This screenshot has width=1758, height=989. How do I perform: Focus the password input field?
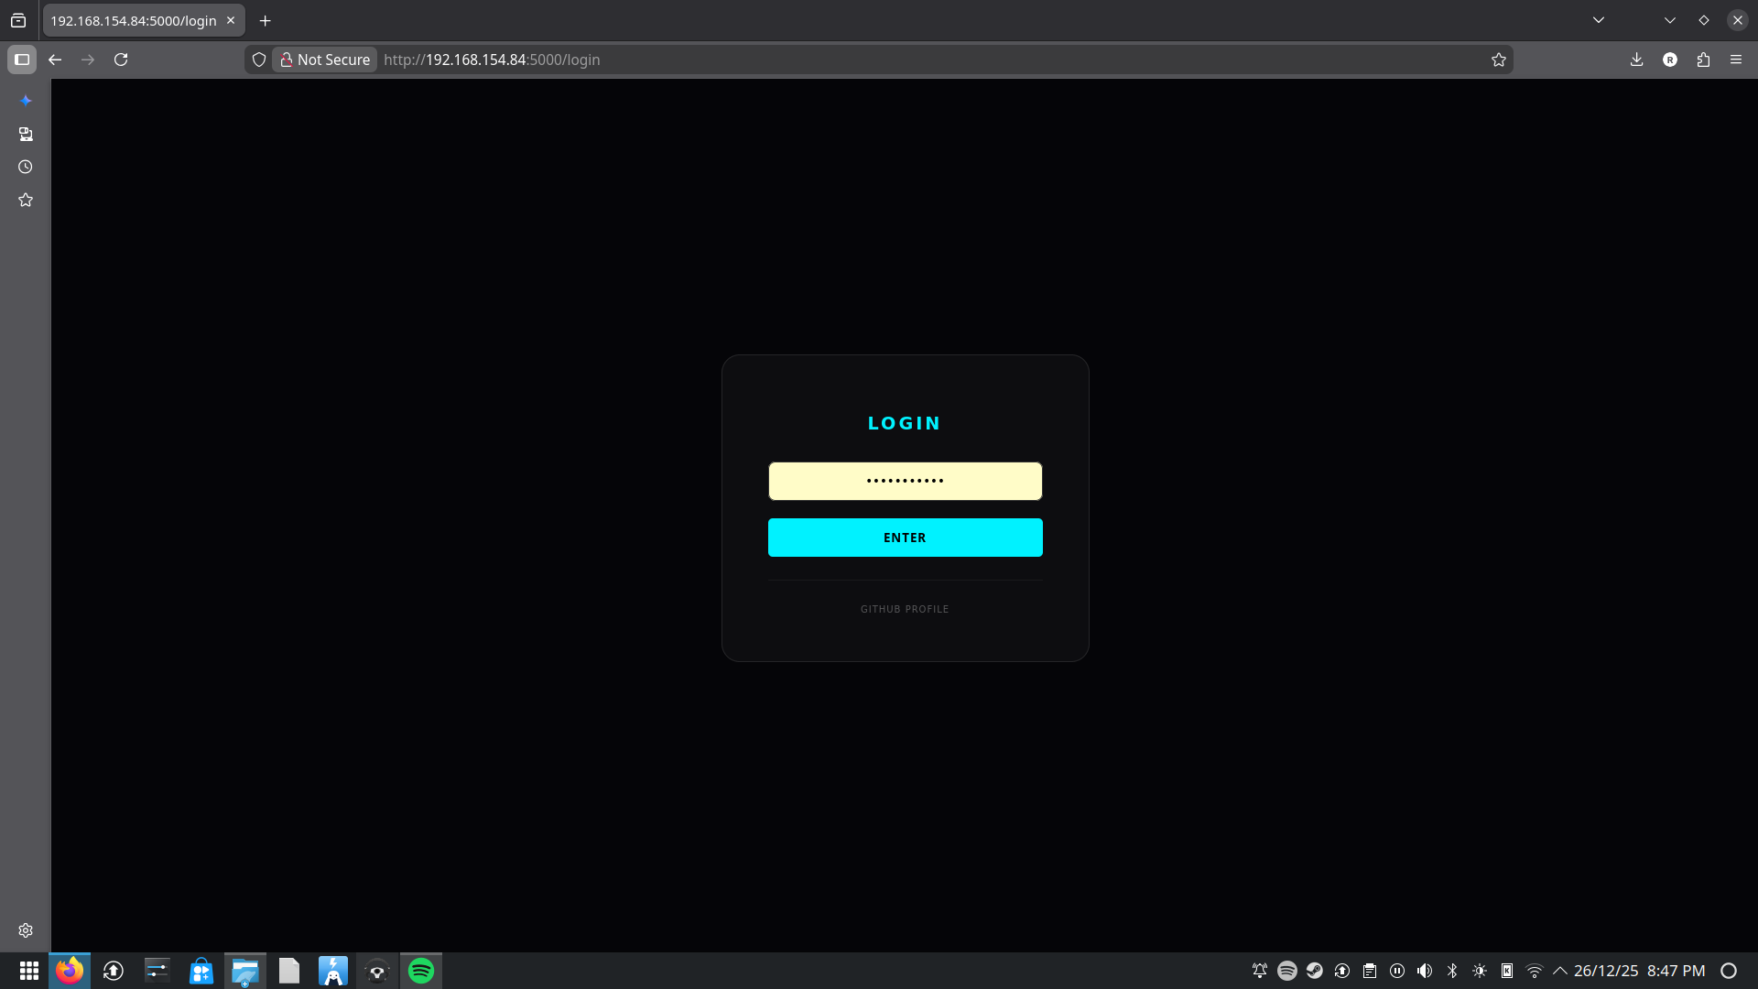tap(905, 481)
